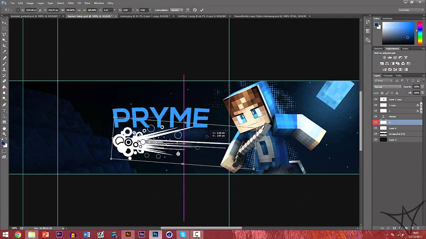Toggle visibility of '1 copy' layer

376,105
